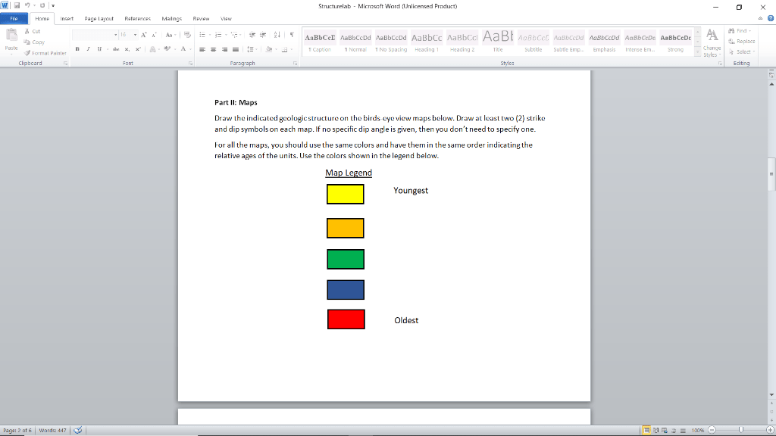Switch to Draft view icon
Image resolution: width=776 pixels, height=436 pixels.
tap(683, 431)
